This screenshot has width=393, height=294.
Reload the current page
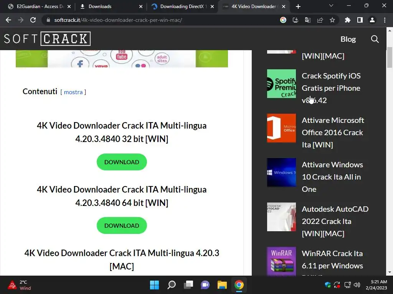33,20
